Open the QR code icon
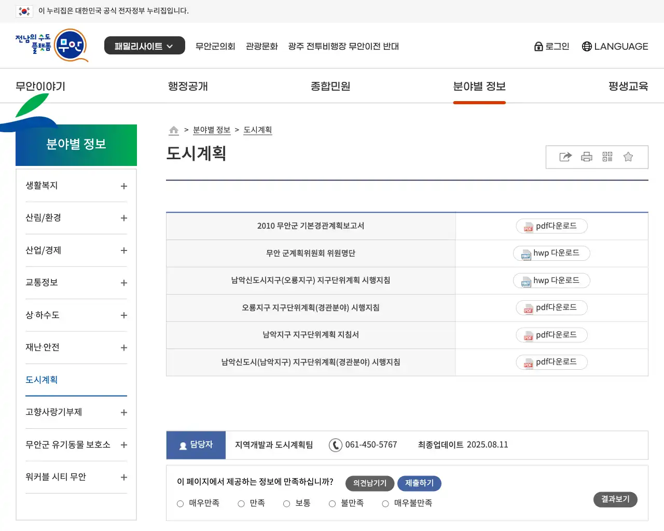 coord(607,157)
